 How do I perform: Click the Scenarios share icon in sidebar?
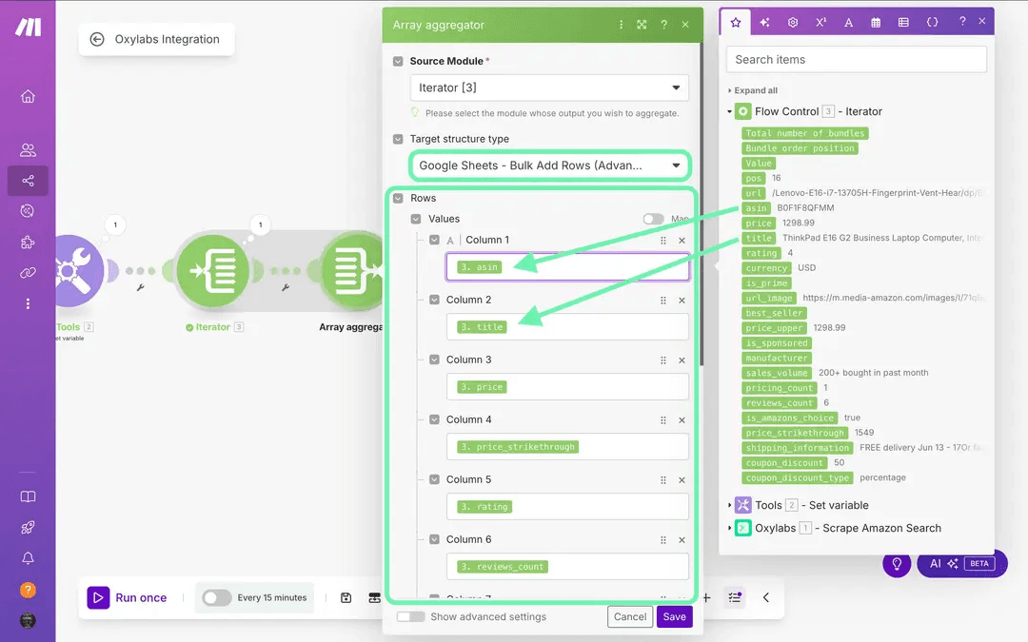tap(28, 180)
